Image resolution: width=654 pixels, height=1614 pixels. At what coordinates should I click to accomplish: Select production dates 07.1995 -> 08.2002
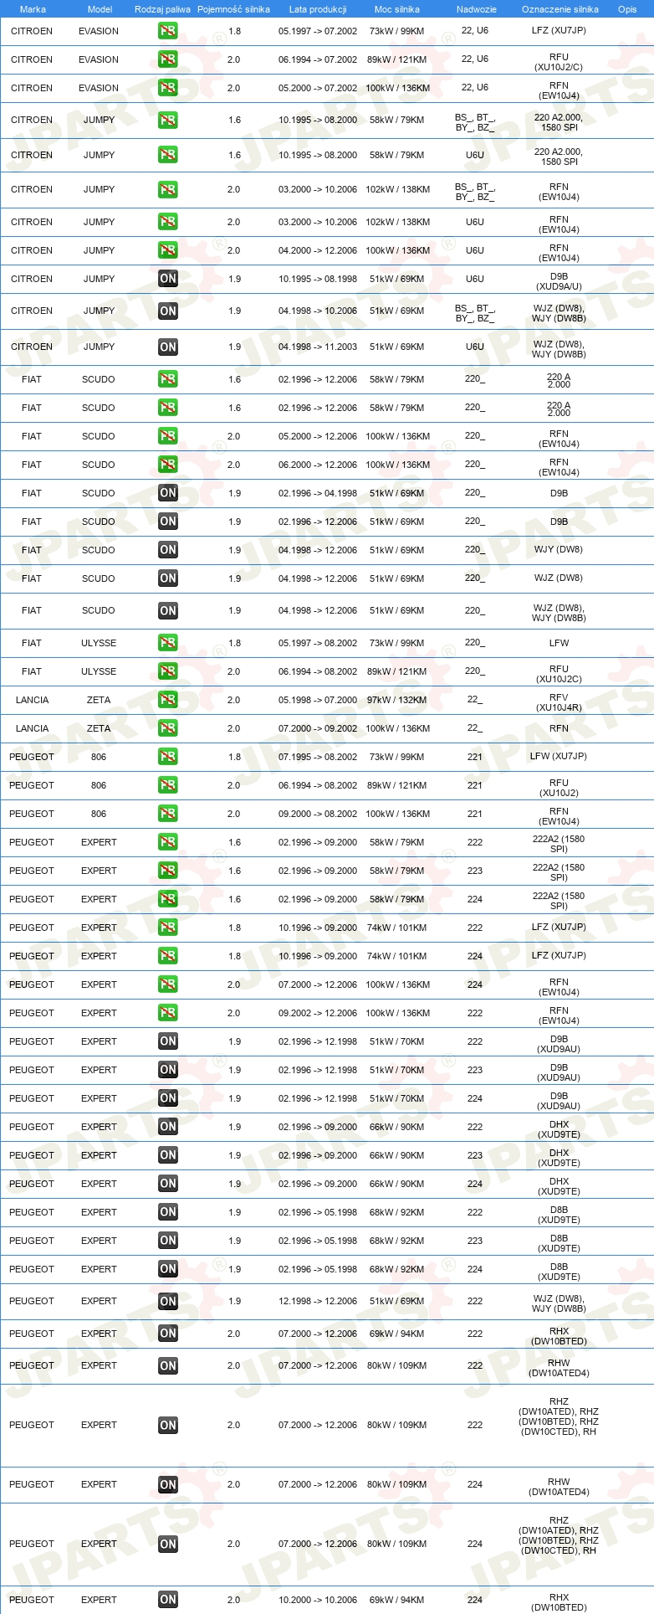[318, 757]
